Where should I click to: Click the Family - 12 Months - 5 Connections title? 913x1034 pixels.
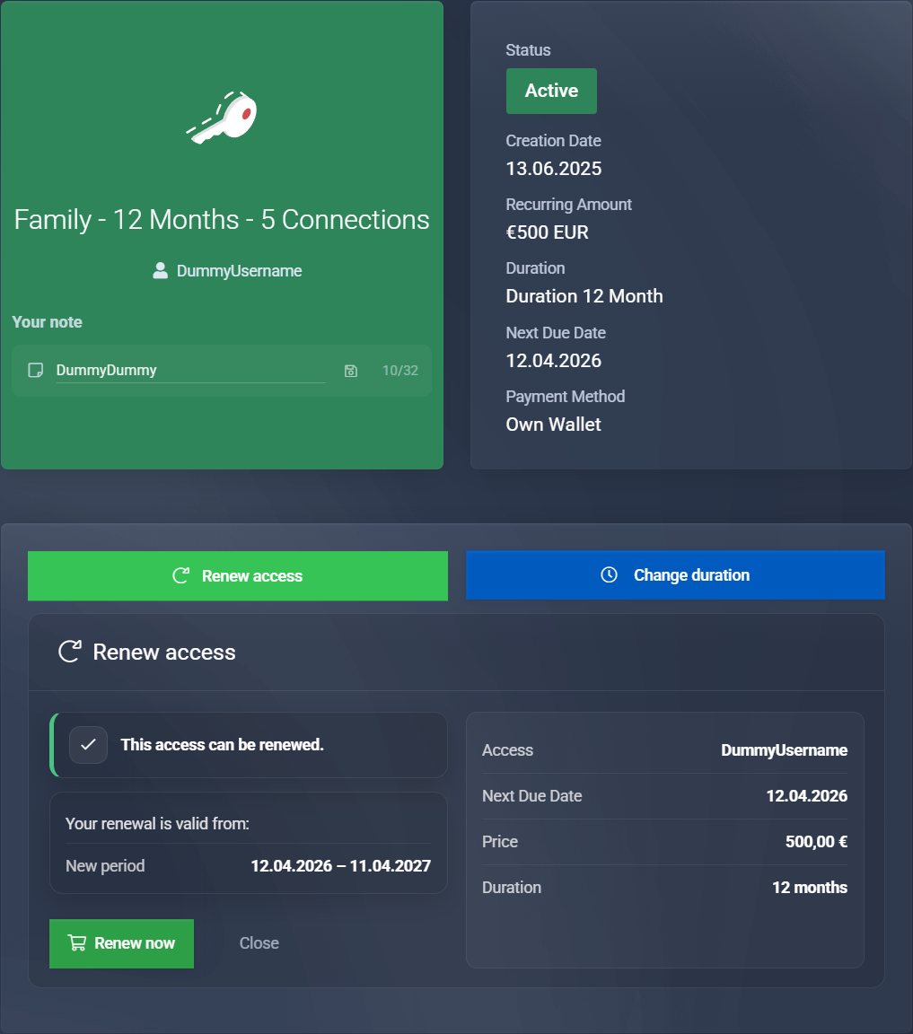(222, 220)
